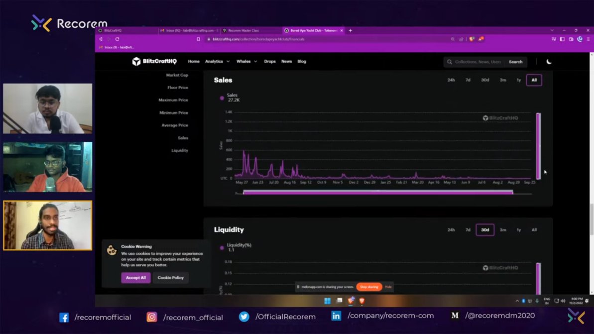Click the second Brave taskbar icon
Viewport: 594px width, 334px height.
tap(362, 301)
